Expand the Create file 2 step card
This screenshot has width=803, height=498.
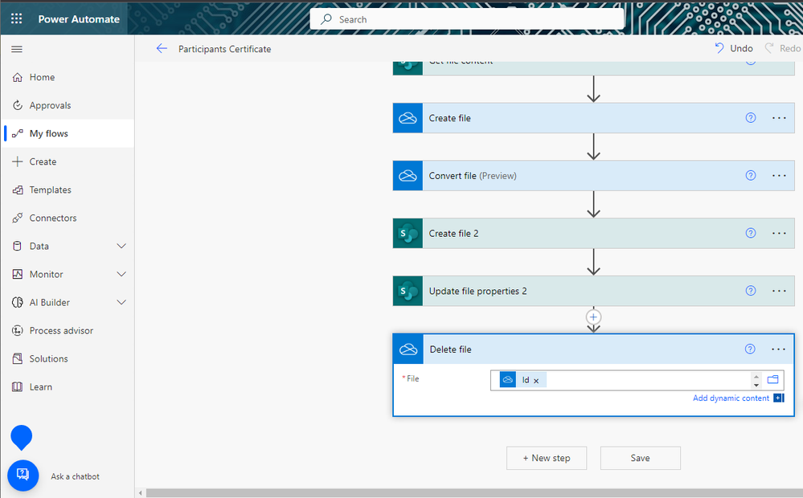[593, 234]
